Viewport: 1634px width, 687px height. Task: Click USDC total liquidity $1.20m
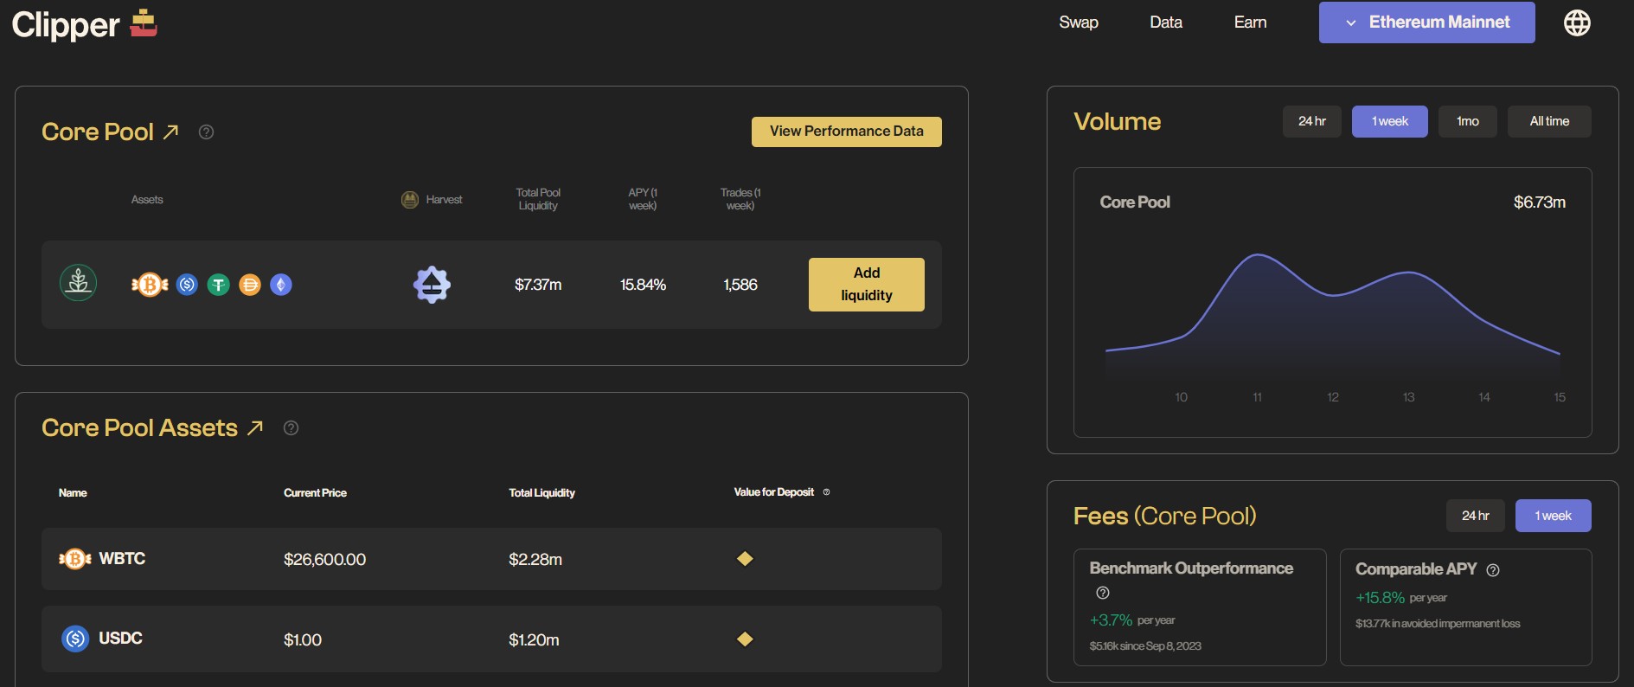[x=534, y=640]
